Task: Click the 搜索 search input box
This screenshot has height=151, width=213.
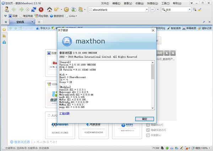Action: pyautogui.click(x=176, y=10)
